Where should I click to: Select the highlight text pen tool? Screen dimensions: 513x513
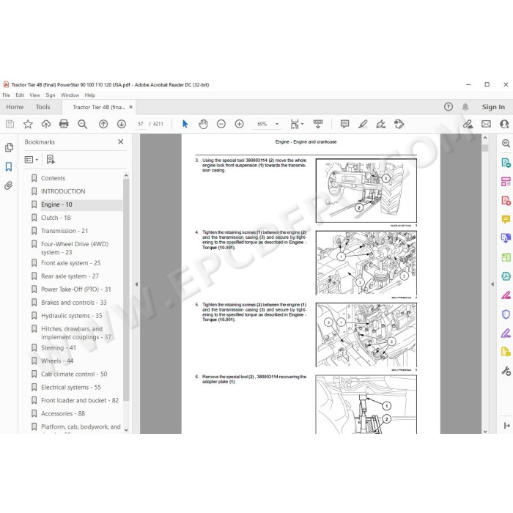(x=363, y=124)
